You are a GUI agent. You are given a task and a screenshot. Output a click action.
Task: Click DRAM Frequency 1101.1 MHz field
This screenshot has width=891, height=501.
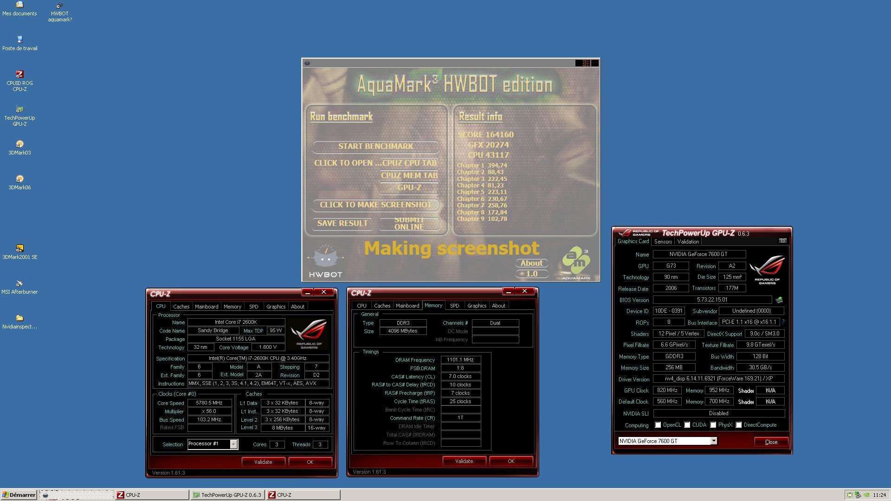pyautogui.click(x=460, y=360)
